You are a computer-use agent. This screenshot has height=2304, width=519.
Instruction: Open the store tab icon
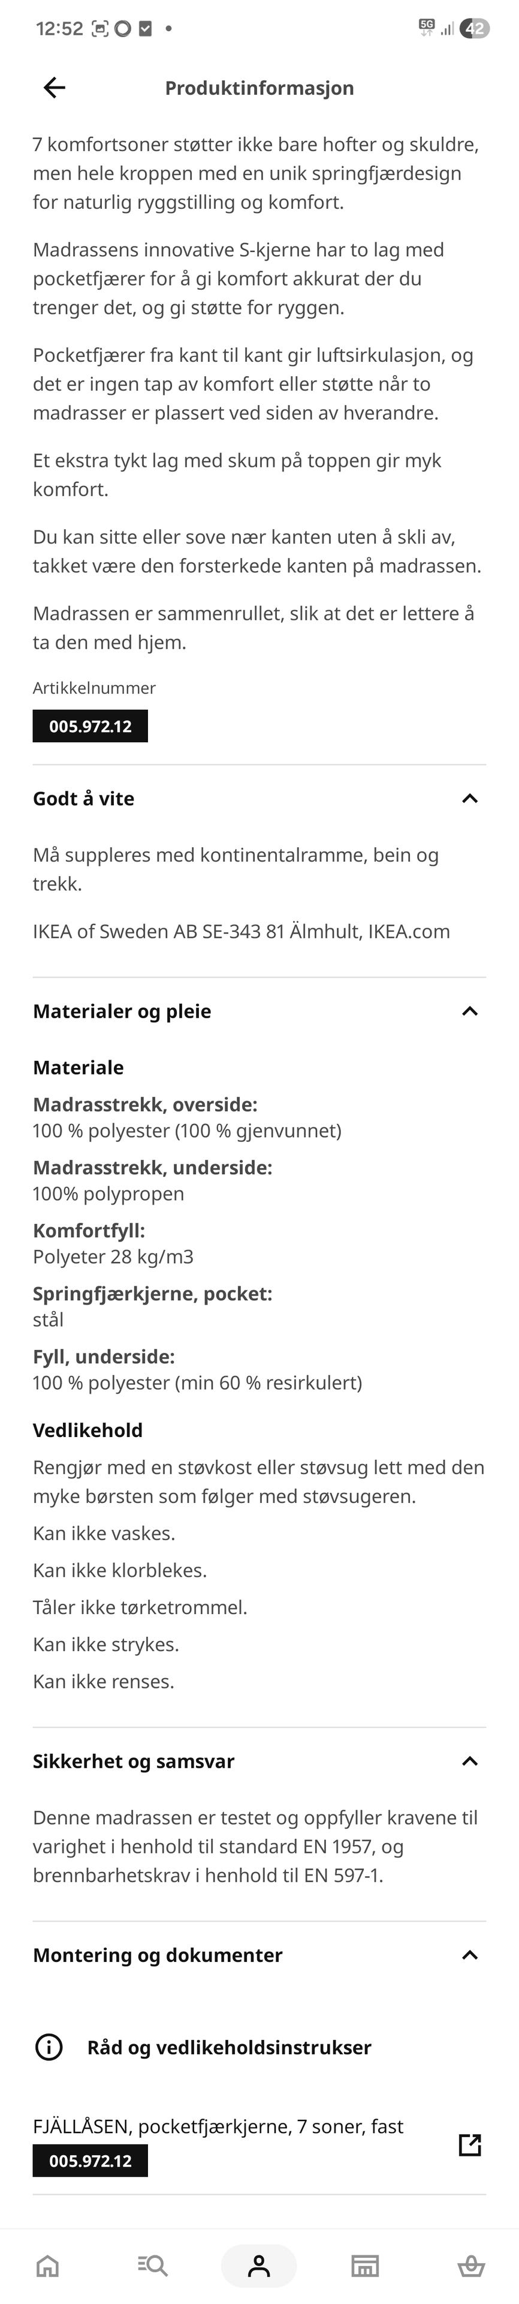[x=364, y=2266]
